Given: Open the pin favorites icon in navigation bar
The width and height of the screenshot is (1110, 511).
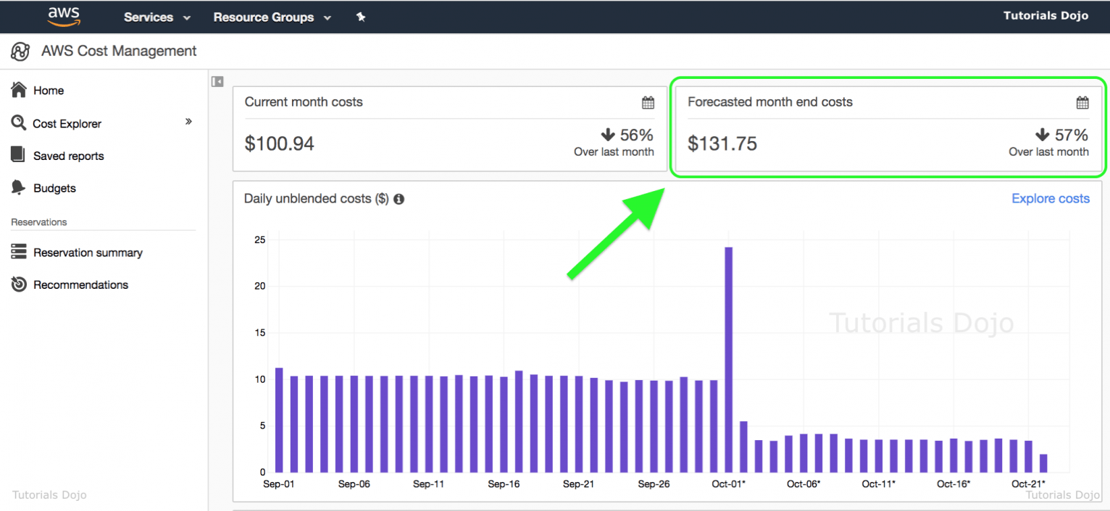Looking at the screenshot, I should point(361,16).
